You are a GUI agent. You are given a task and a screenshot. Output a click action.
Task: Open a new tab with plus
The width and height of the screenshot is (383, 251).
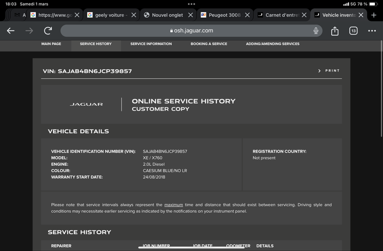374,15
